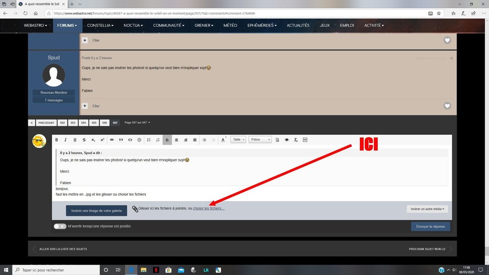Open the WEBASTRO menu
489x275 pixels.
point(35,25)
